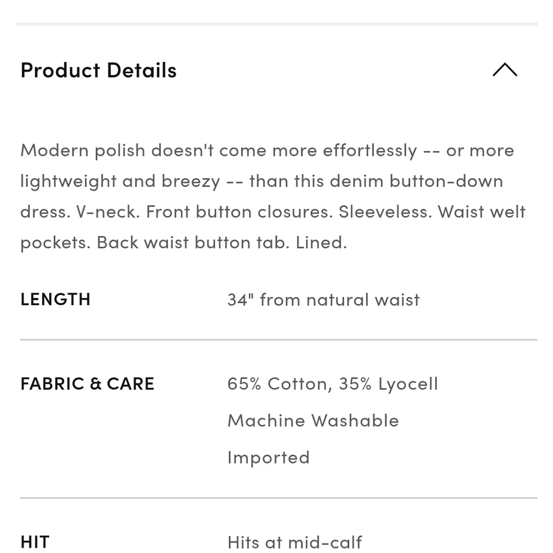Select the 34" from natural waist text
Viewport: 553px width, 553px height.
pyautogui.click(x=323, y=300)
